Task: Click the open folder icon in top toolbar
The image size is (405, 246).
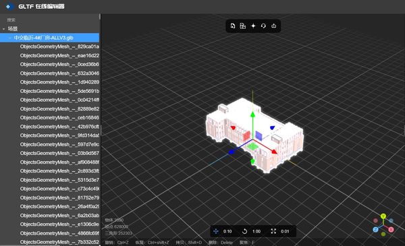Action: (242, 26)
